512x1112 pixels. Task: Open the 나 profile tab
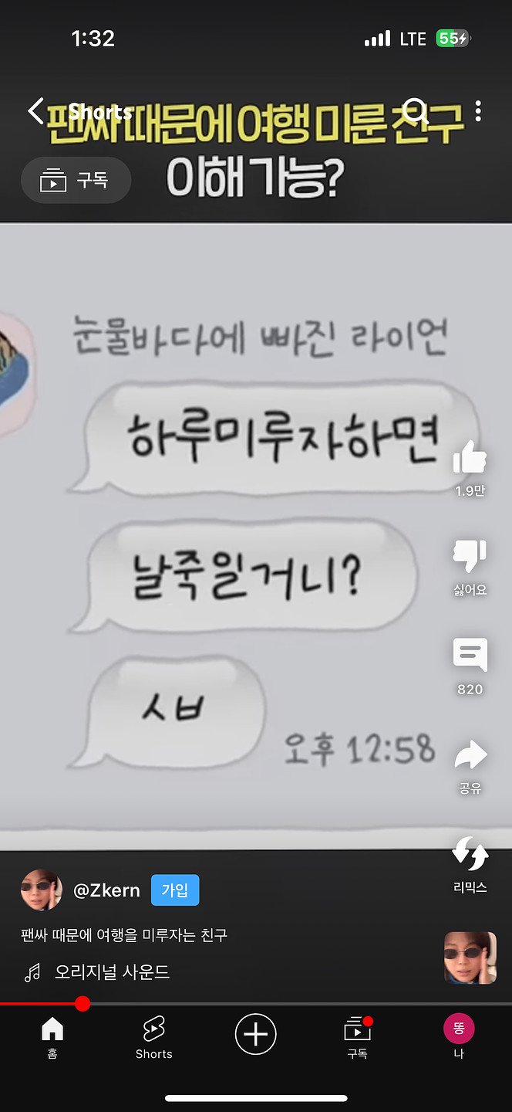(x=459, y=1037)
